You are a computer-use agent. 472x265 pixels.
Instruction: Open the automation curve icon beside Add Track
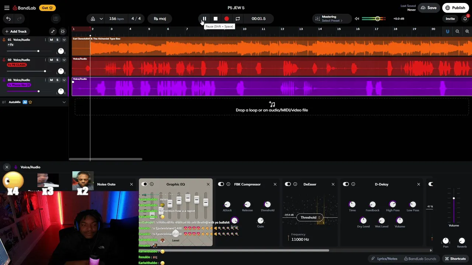pyautogui.click(x=53, y=32)
